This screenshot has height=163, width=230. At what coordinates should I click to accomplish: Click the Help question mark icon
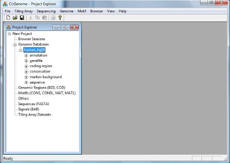pyautogui.click(x=60, y=18)
